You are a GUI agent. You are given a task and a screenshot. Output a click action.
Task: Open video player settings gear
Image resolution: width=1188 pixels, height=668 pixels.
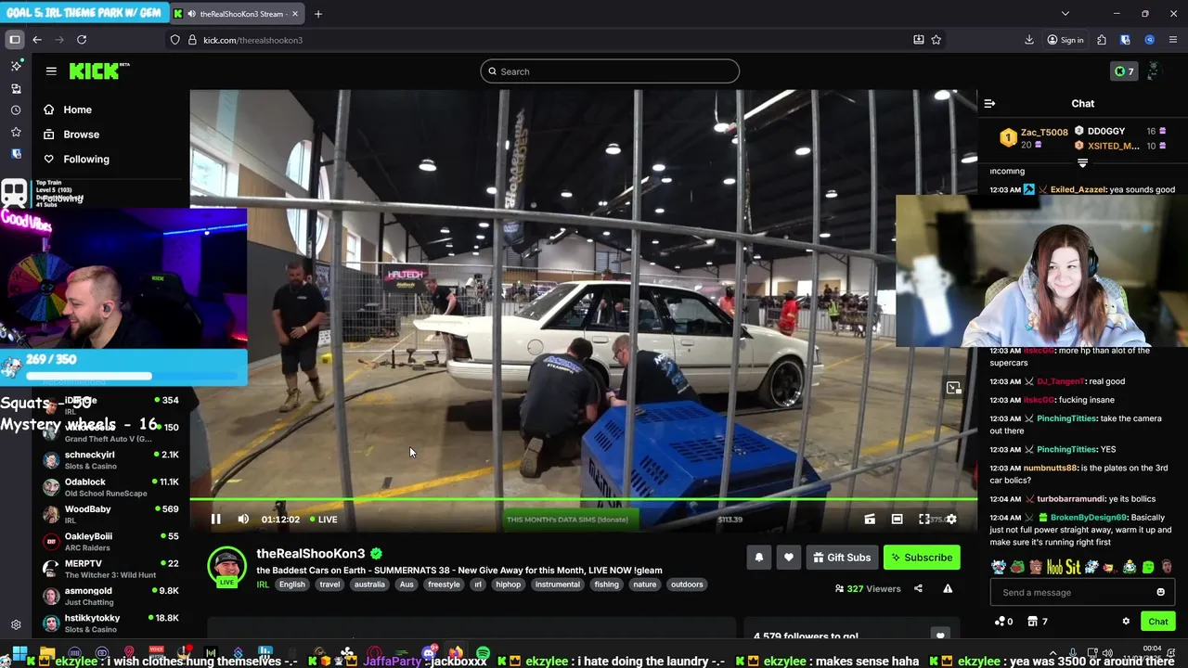click(x=951, y=520)
